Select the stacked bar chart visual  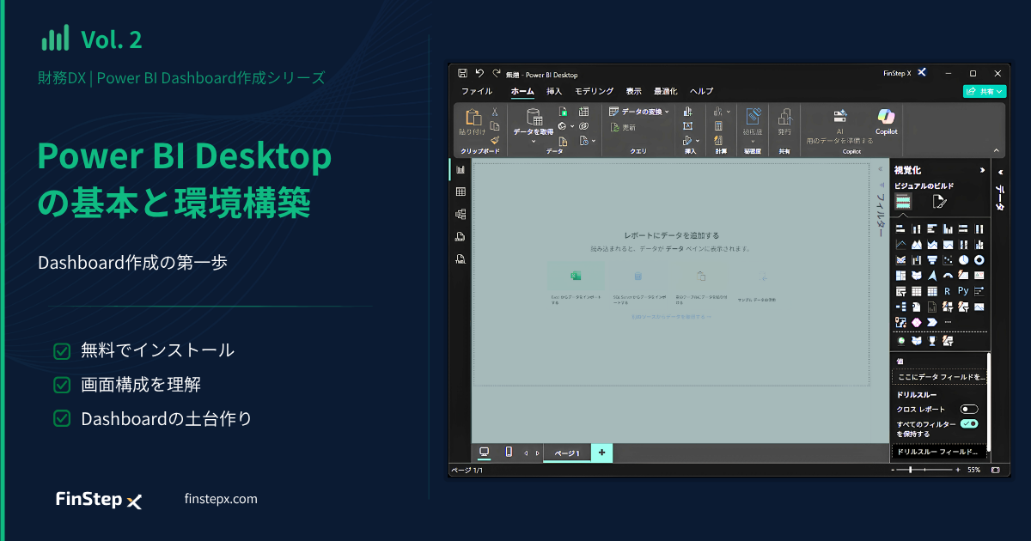click(x=900, y=229)
